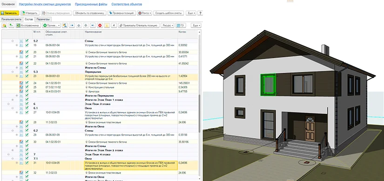Click the position type icon in row 29
The width and height of the screenshot is (384, 181).
point(21,135)
